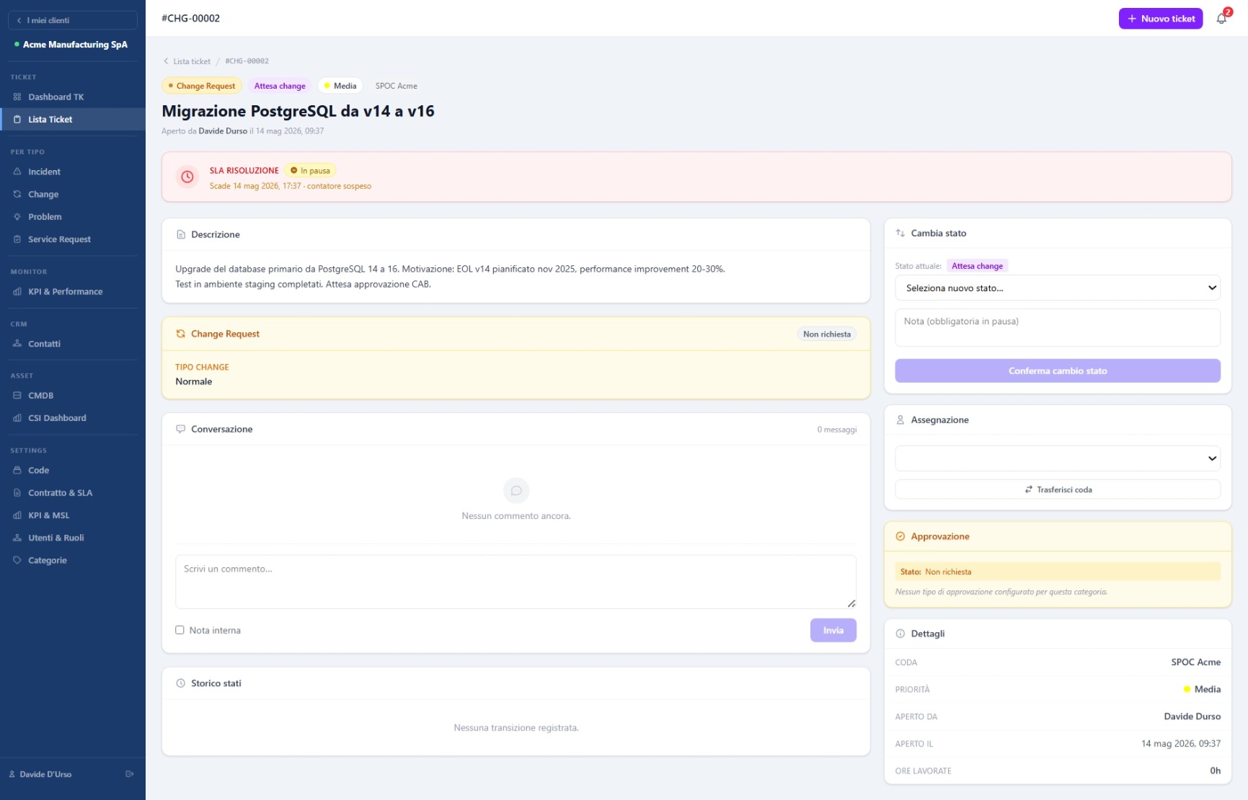Click the Service Request icon in sidebar
Screen dimensions: 1248x800
click(x=17, y=239)
